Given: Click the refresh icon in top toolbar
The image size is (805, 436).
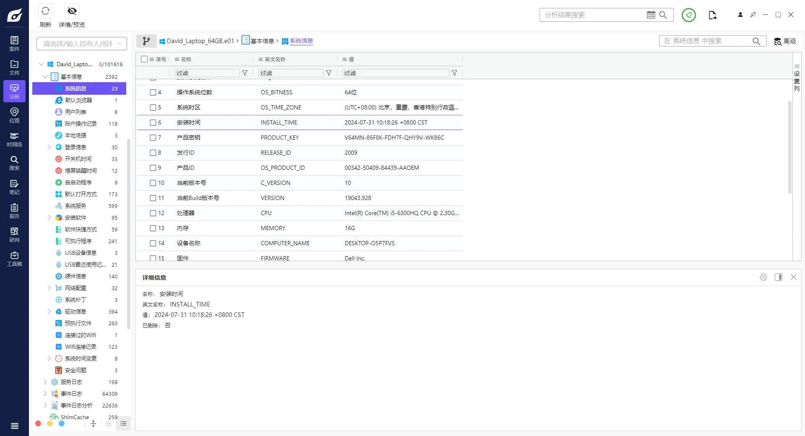Looking at the screenshot, I should click(45, 11).
